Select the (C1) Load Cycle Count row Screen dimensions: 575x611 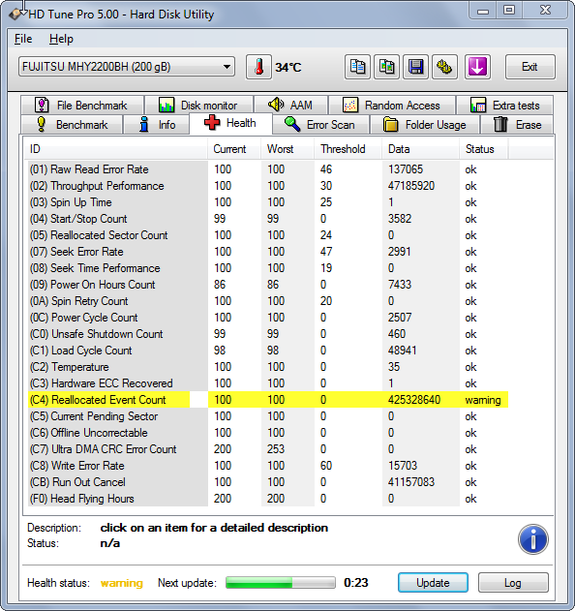coord(268,351)
